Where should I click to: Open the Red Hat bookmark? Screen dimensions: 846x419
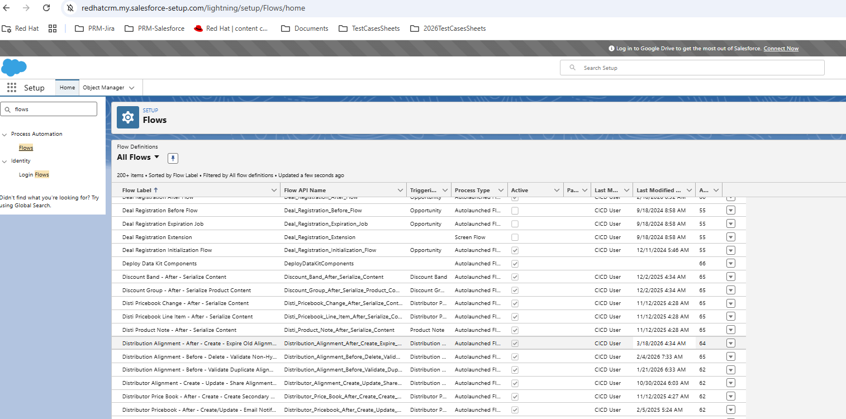tap(21, 28)
